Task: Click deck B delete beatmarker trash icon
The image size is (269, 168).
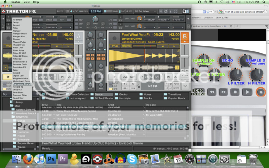Action: tap(171, 84)
